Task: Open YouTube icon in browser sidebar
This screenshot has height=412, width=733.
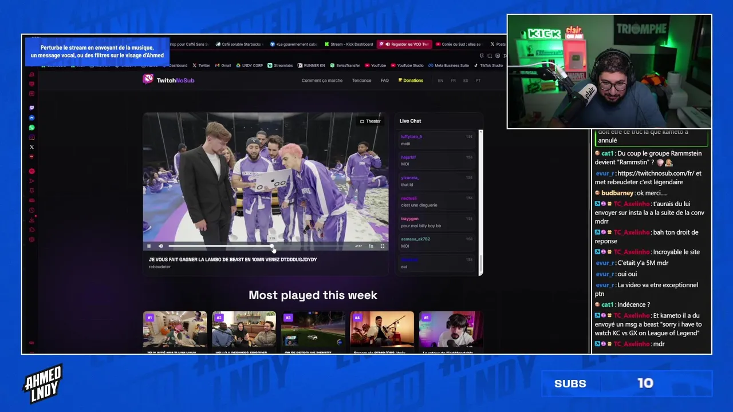Action: click(x=31, y=156)
